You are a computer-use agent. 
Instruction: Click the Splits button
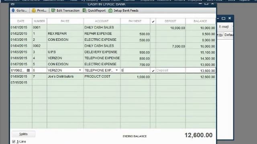click(23, 134)
